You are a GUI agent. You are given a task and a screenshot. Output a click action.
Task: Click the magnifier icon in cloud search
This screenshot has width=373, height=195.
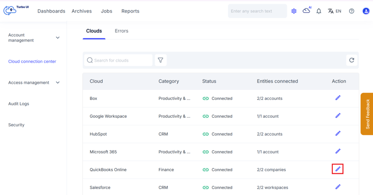pos(89,60)
